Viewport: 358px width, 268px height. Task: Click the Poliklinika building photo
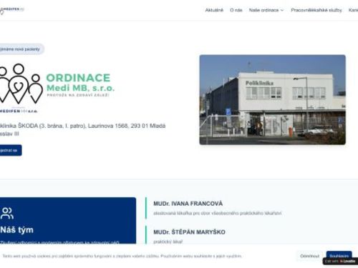point(272,99)
